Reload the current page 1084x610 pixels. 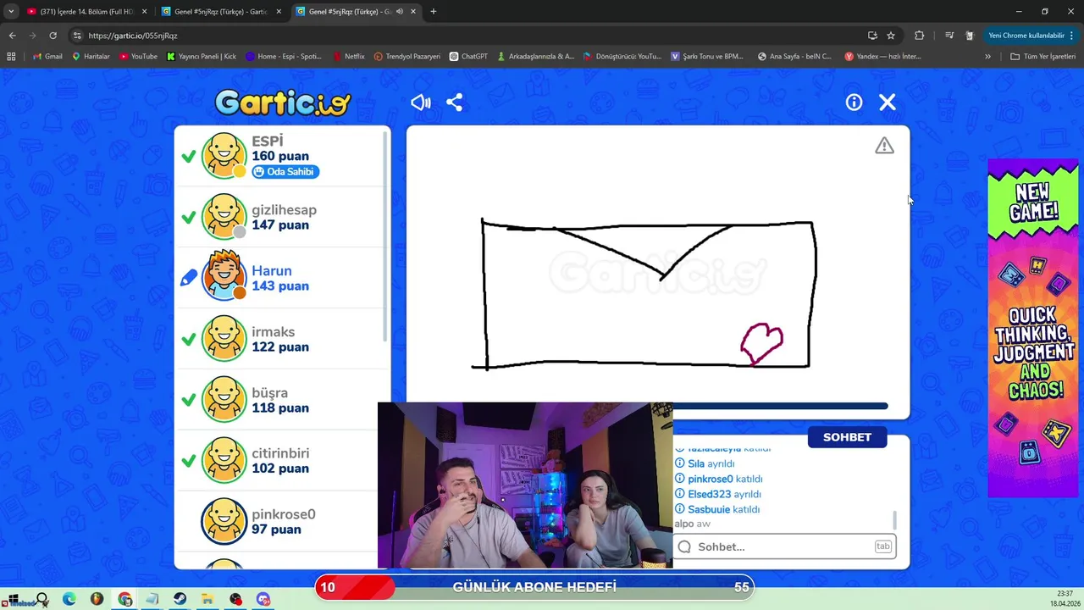pyautogui.click(x=53, y=36)
